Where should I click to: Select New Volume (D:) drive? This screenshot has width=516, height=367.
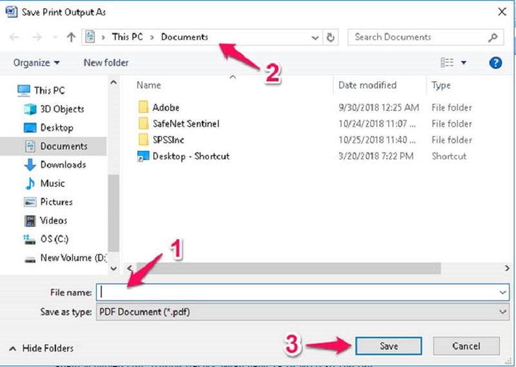pyautogui.click(x=66, y=258)
